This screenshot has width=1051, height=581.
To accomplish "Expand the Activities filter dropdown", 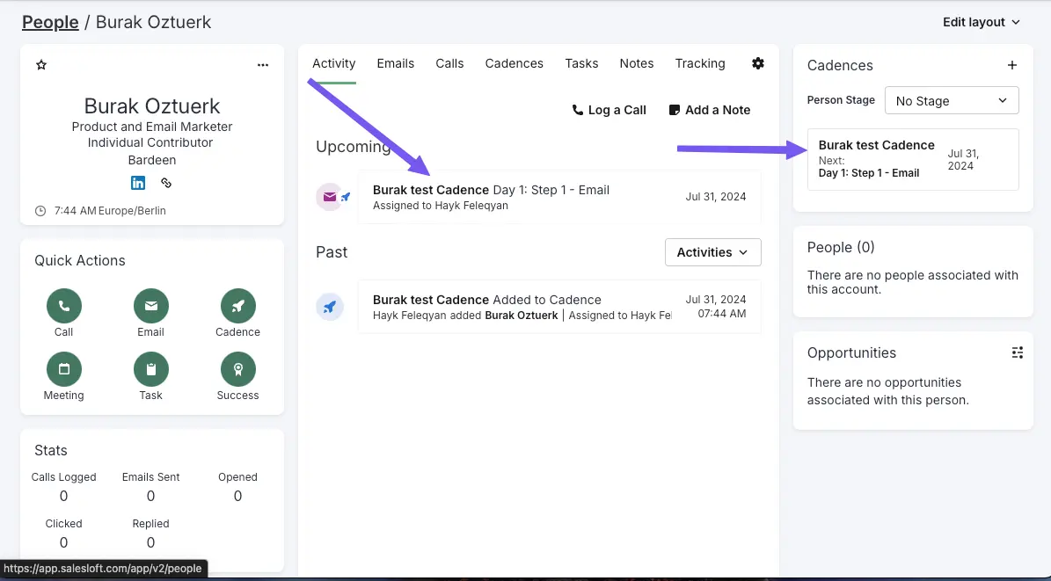I will coord(713,252).
